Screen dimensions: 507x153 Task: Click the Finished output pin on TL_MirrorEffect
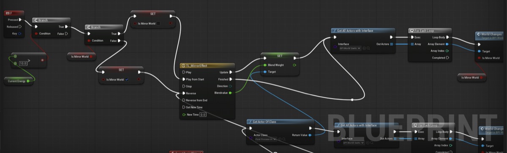click(x=230, y=79)
